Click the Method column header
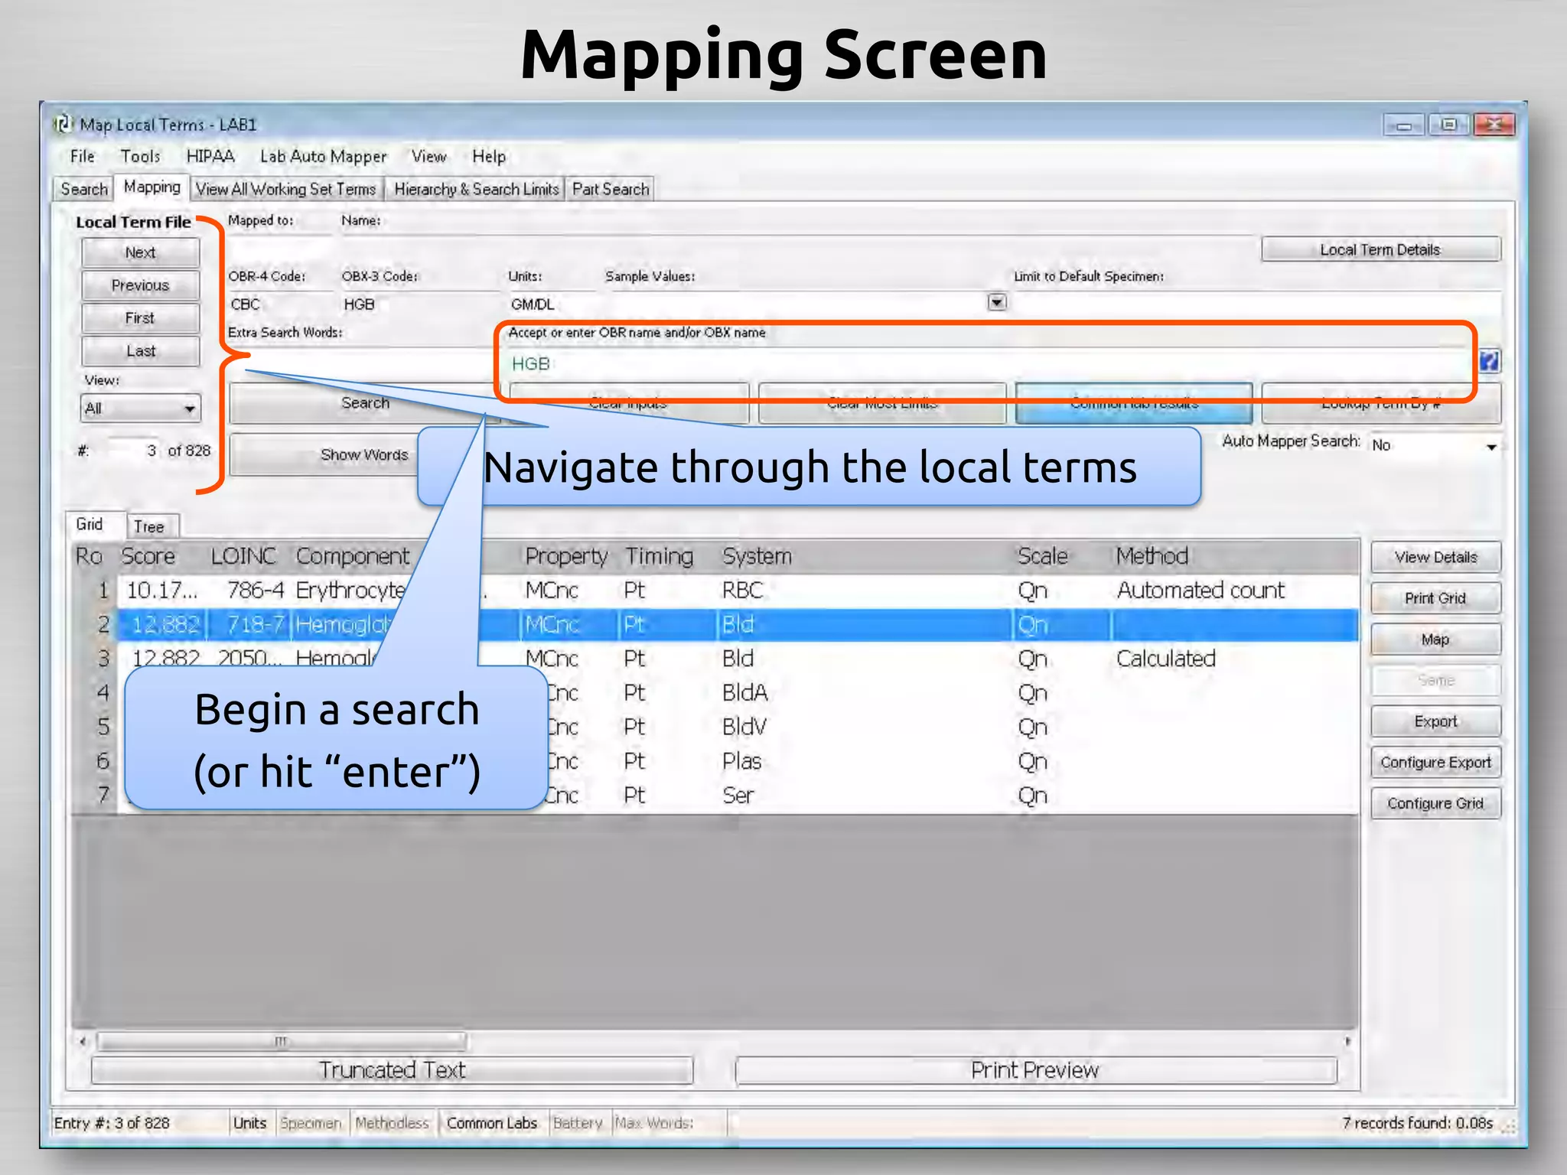1567x1175 pixels. click(x=1152, y=556)
